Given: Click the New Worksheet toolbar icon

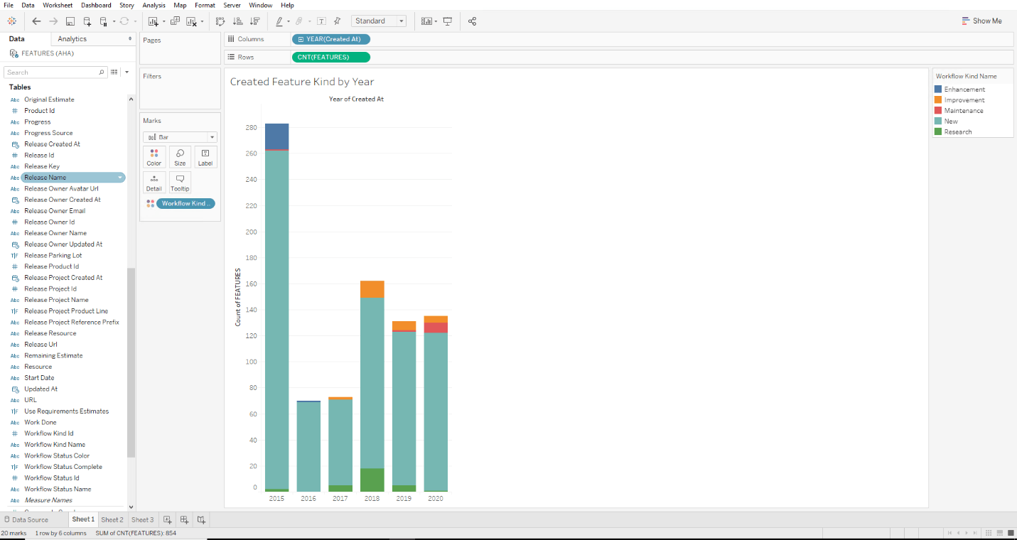Looking at the screenshot, I should tap(153, 21).
